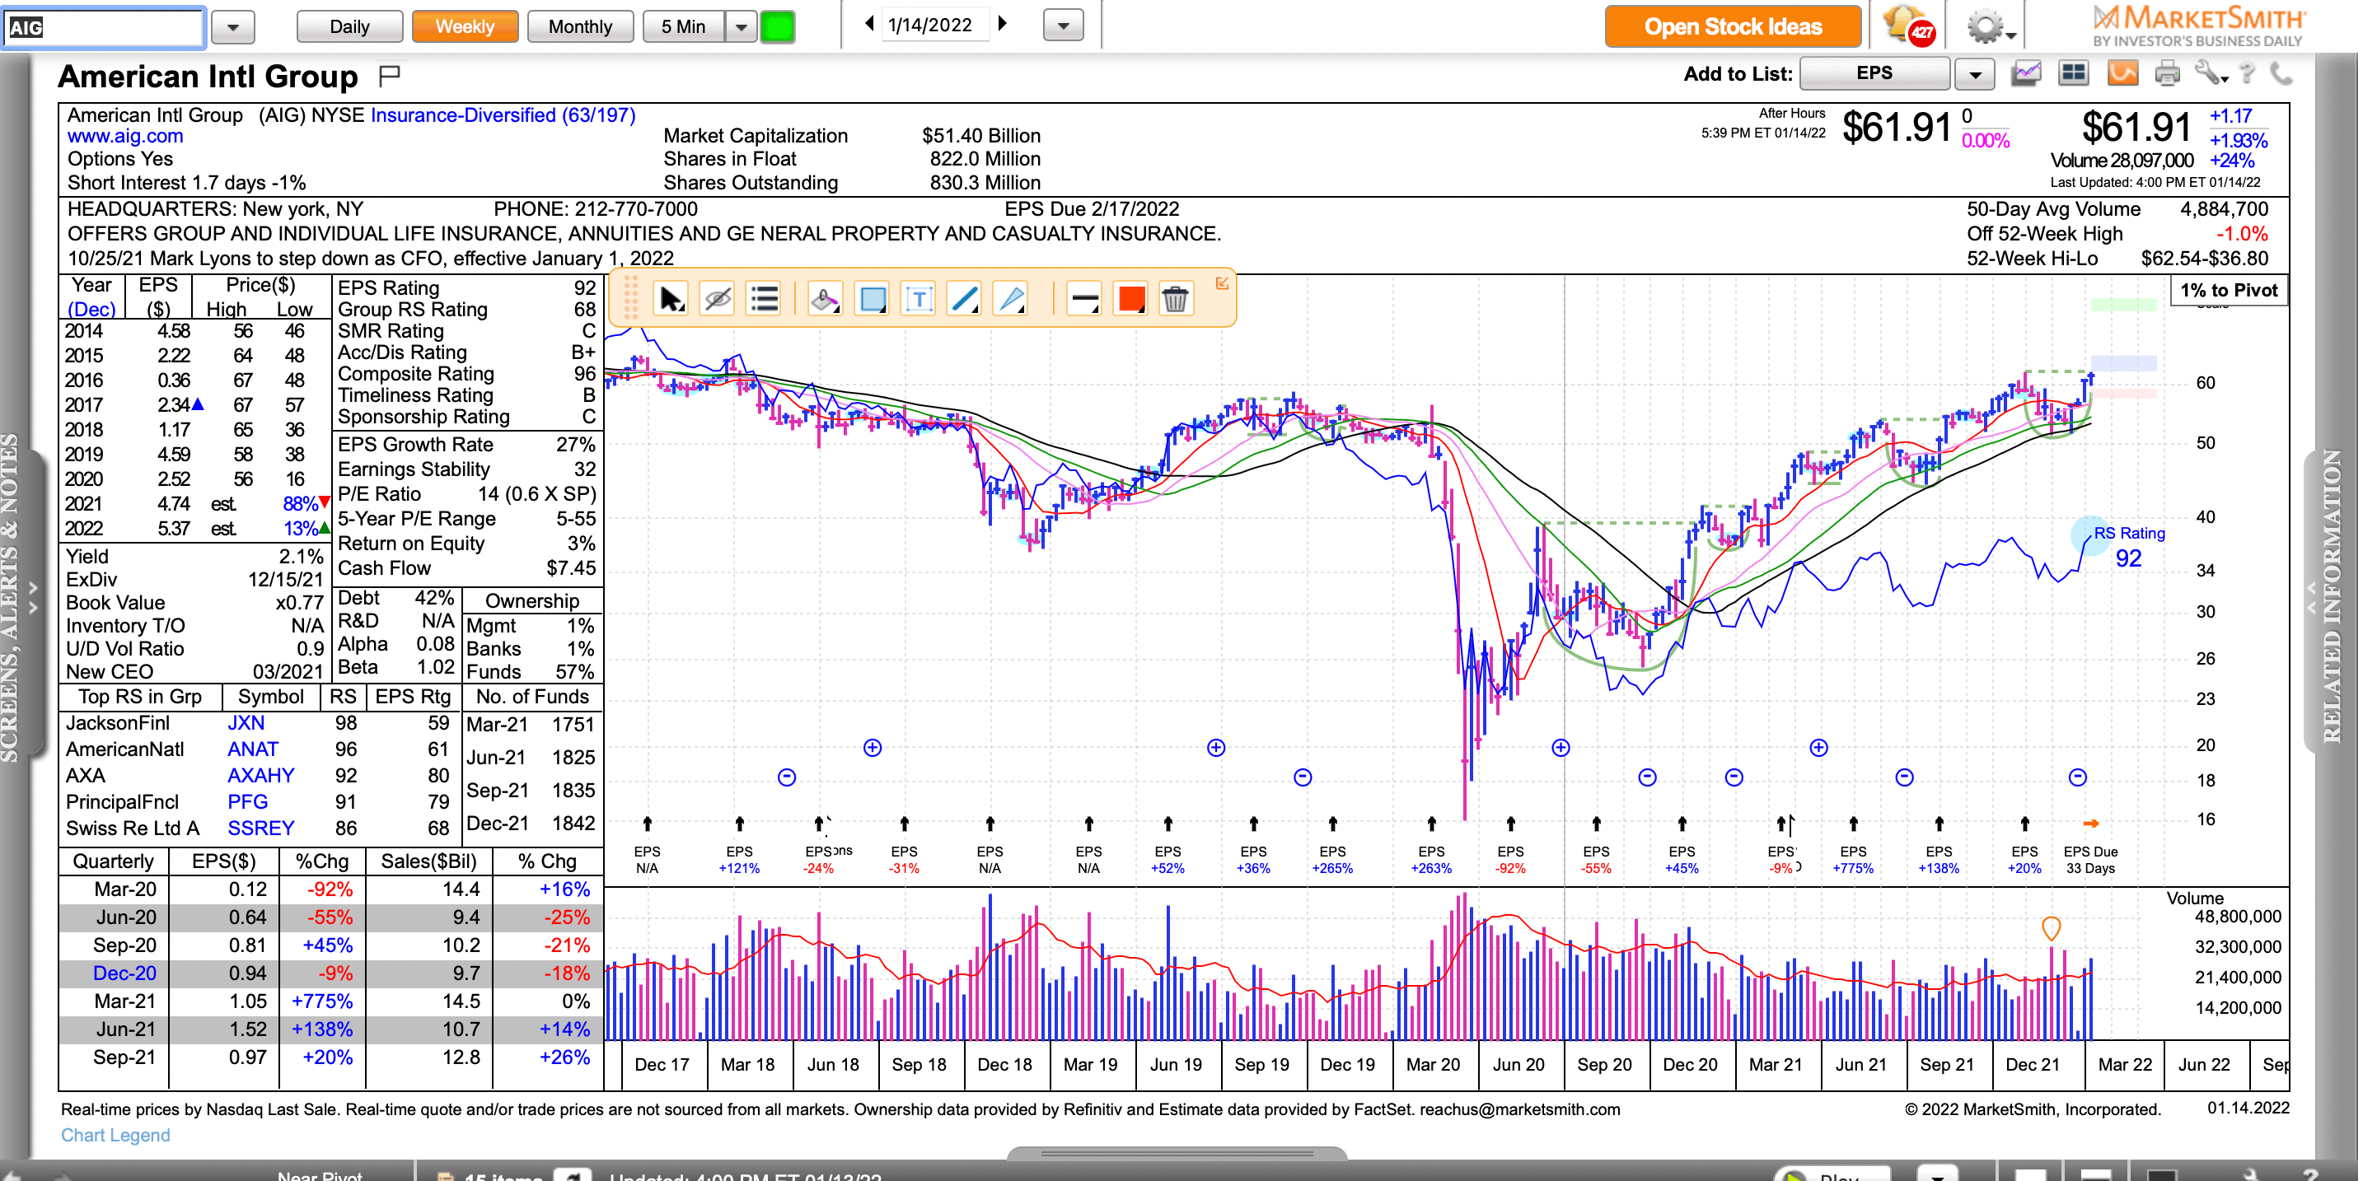Open the www.aig.com link

pos(124,136)
